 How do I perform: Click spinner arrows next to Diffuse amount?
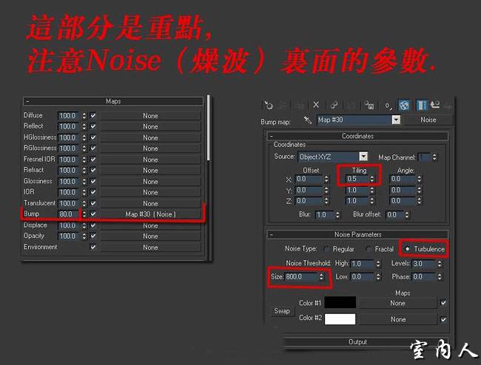(84, 116)
